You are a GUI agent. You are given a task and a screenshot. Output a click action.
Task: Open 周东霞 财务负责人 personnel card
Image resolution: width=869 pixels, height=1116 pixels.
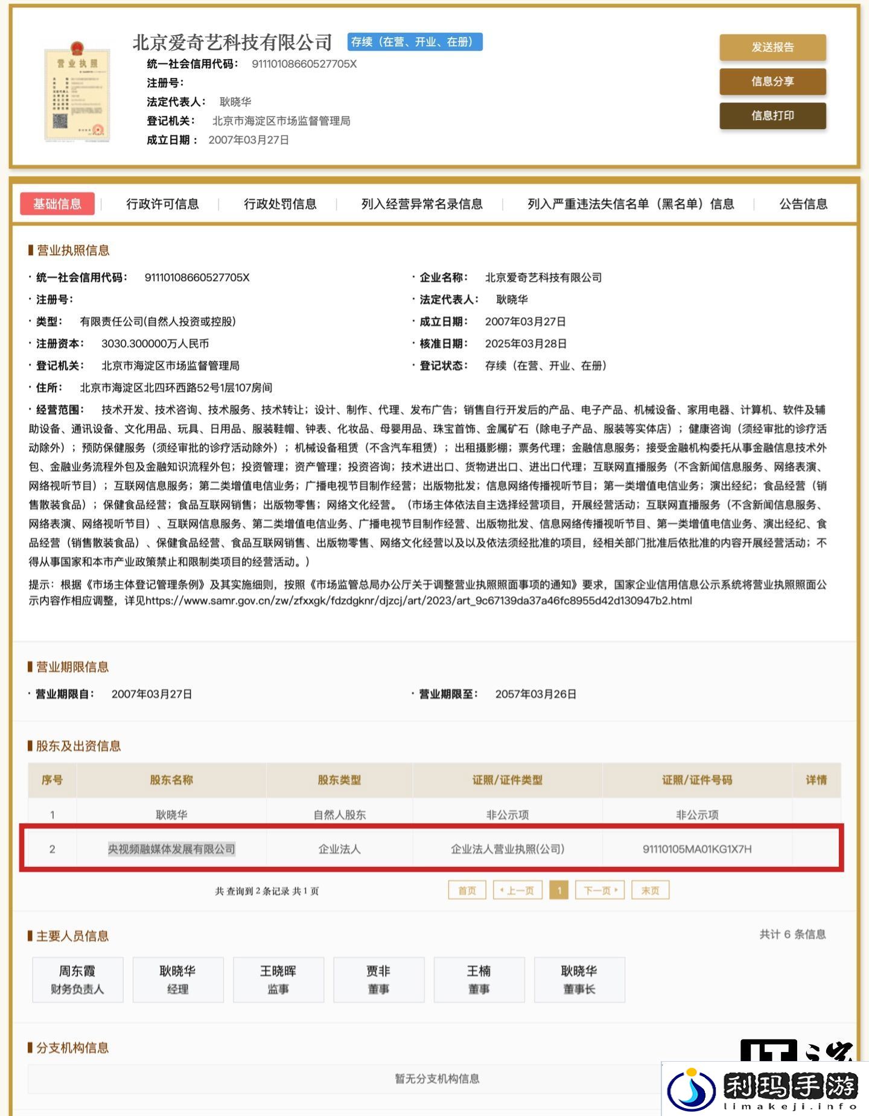pos(77,980)
